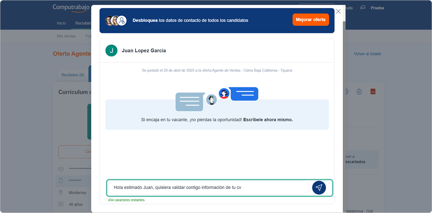Open the Inicio menu item

click(61, 23)
